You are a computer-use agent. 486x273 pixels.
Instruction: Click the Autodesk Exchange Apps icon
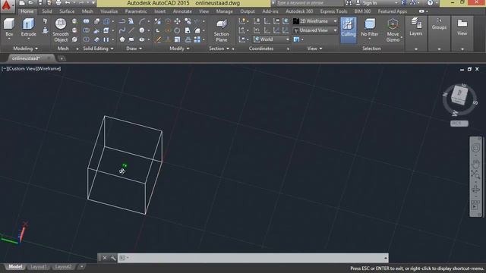pyautogui.click(x=404, y=3)
